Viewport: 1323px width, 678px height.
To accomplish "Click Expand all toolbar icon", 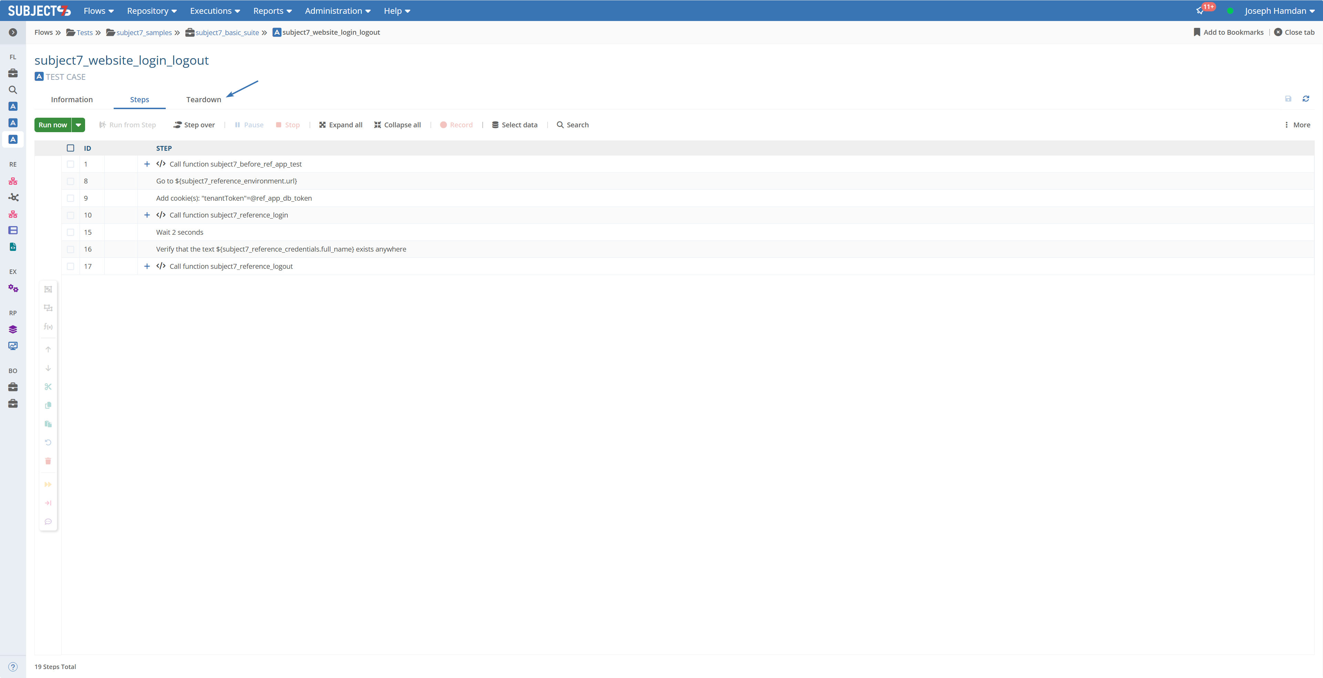I will (x=340, y=125).
